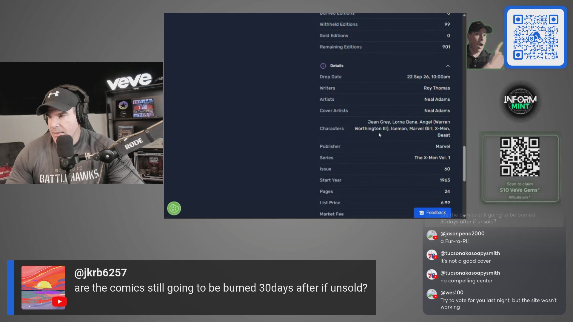This screenshot has height=322, width=573.
Task: Click the 'a Fur-ra-RI!' chat message
Action: [x=455, y=241]
